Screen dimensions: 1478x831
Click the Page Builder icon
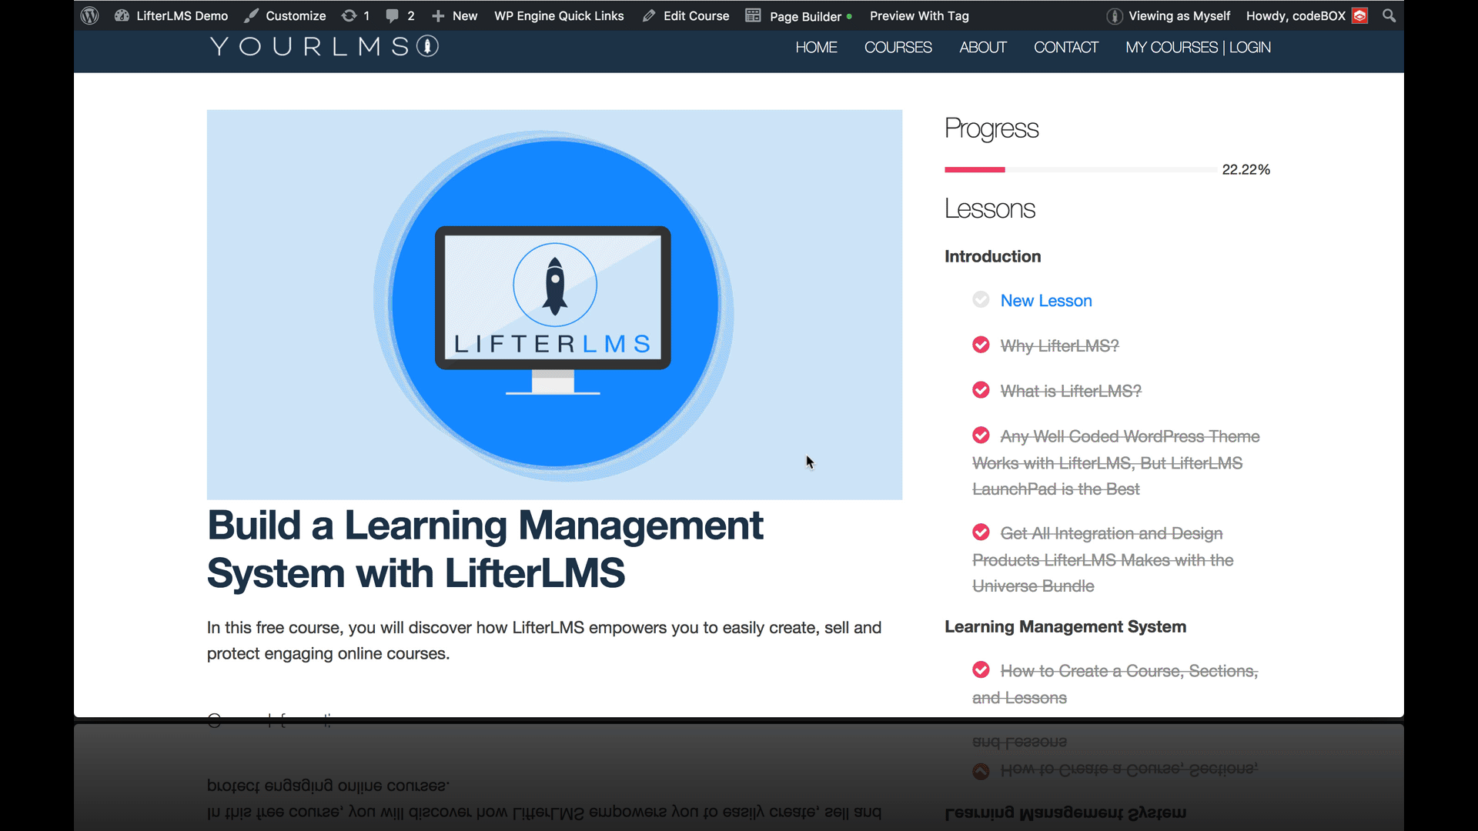pyautogui.click(x=753, y=15)
